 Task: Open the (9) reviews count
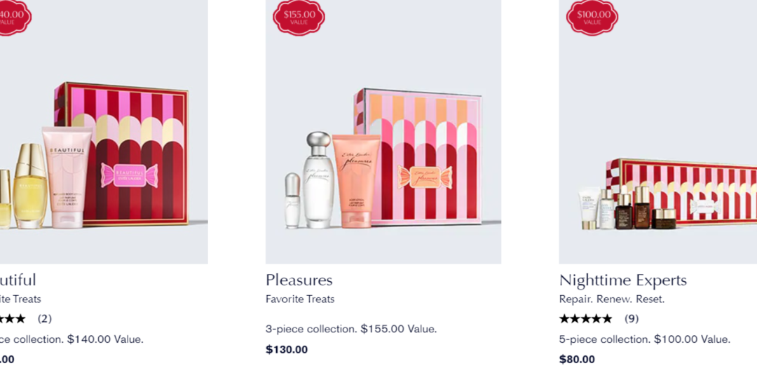632,319
